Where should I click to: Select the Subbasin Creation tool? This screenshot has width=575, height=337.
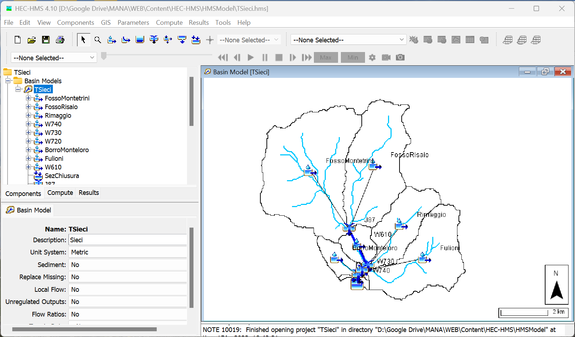point(112,40)
